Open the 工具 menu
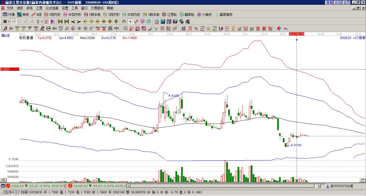The image size is (366, 196). [x=75, y=8]
